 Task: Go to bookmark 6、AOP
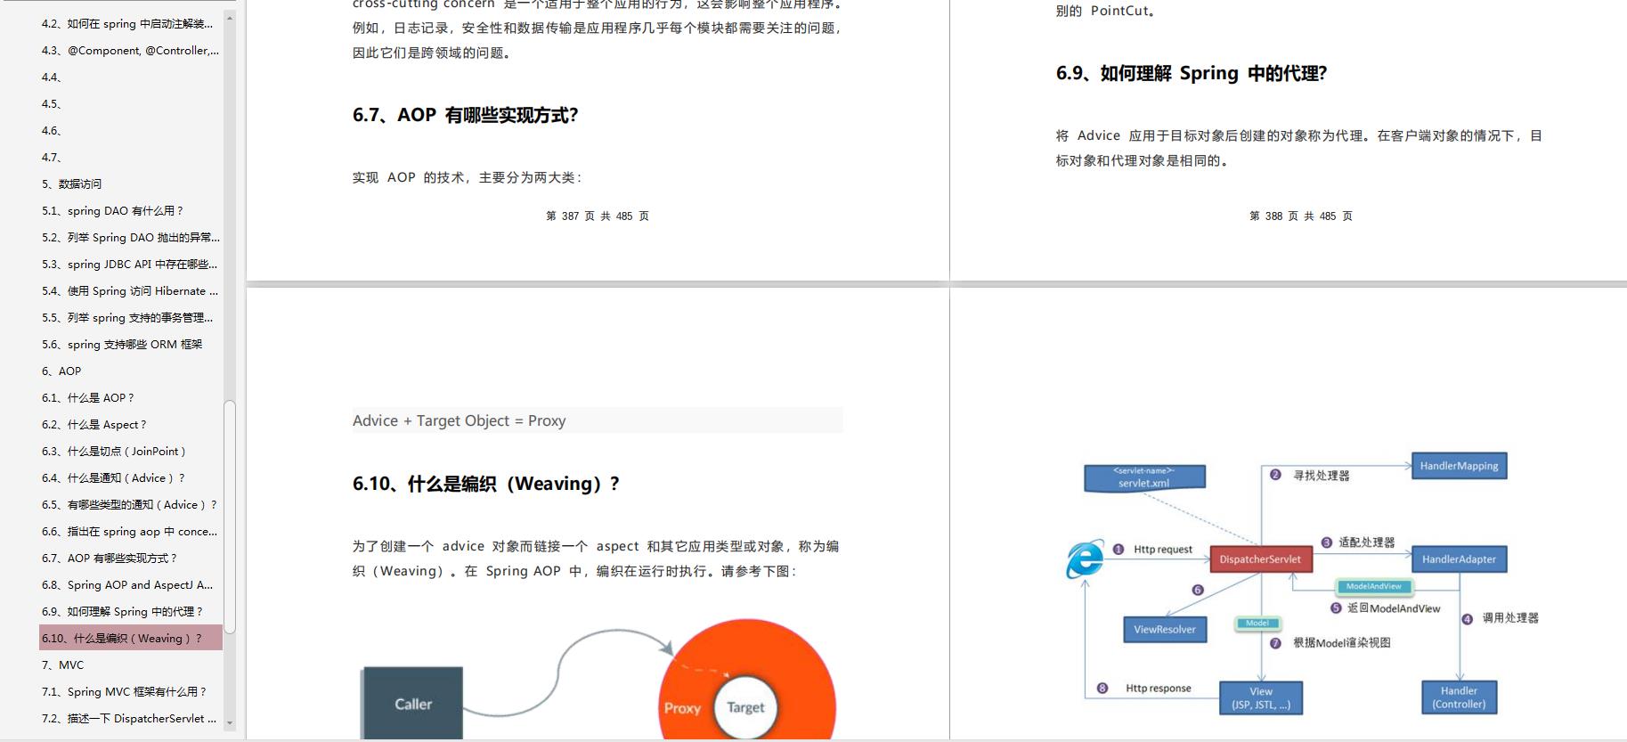[x=61, y=371]
